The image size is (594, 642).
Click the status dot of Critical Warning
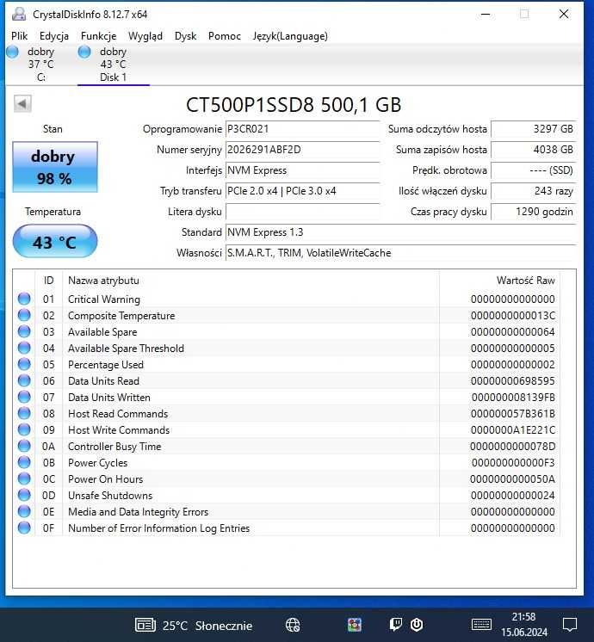pyautogui.click(x=24, y=299)
